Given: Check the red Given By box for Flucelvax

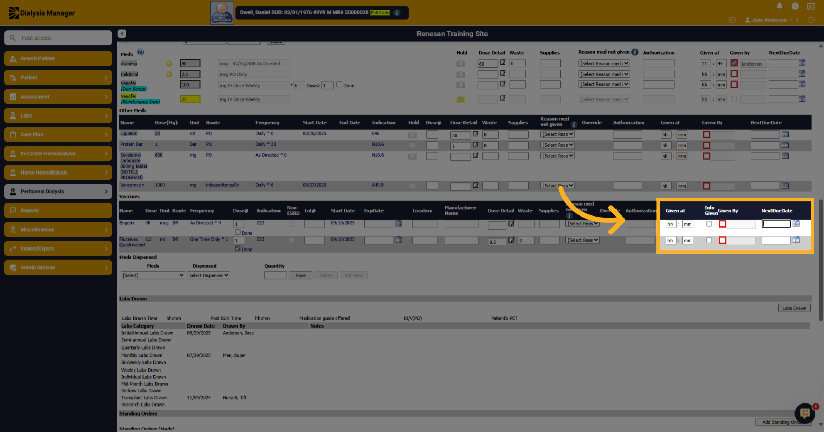Looking at the screenshot, I should click(722, 240).
